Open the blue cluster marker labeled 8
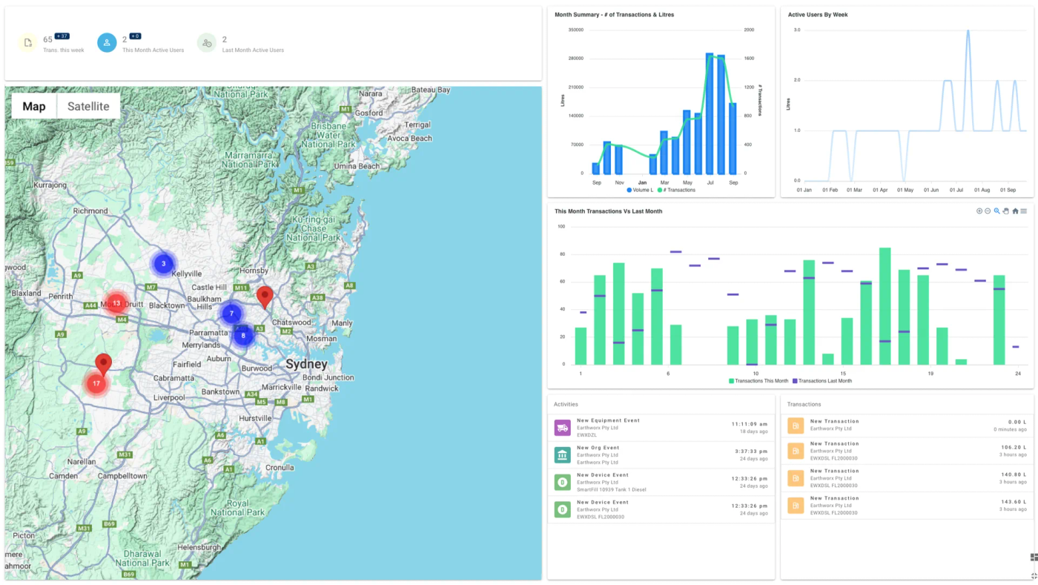 click(243, 336)
